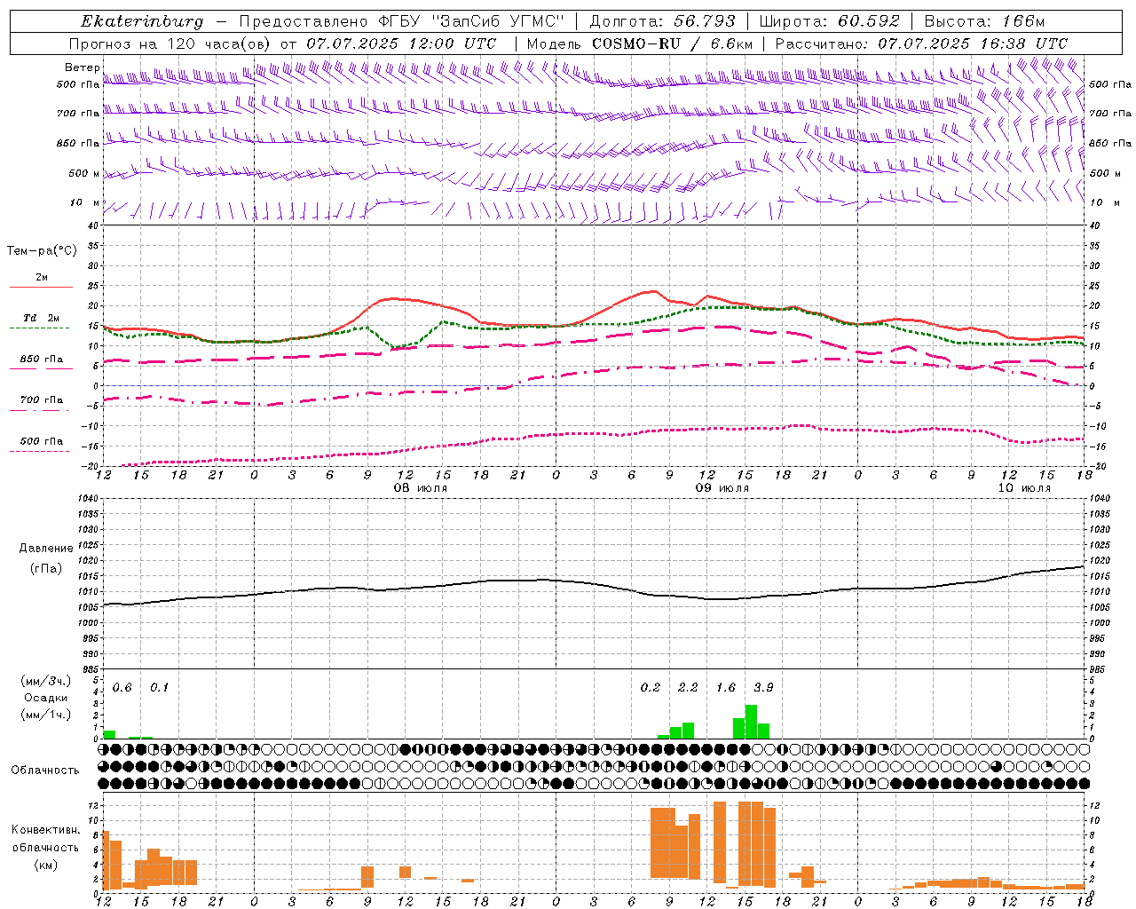Click the 'Модель COSMO-RU / 6.6км' label
This screenshot has height=909, width=1136.
pos(640,43)
